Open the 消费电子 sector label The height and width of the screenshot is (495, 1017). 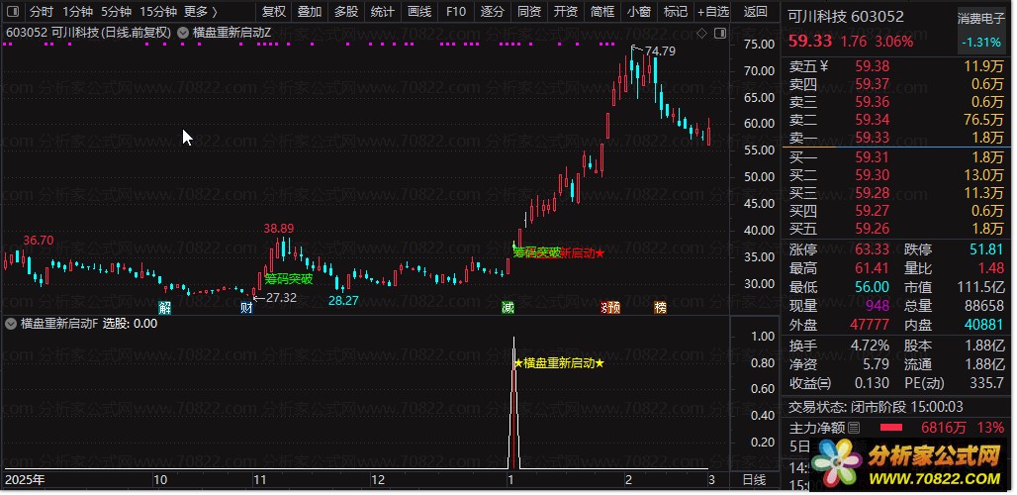(x=980, y=20)
